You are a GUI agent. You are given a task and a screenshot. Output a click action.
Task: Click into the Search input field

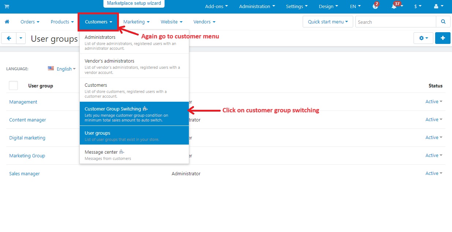[395, 22]
